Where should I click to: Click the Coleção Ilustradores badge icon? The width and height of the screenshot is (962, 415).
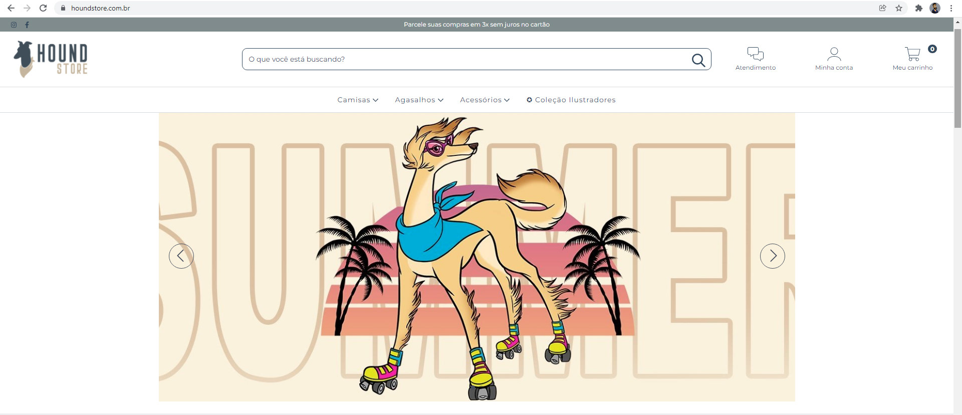point(529,100)
